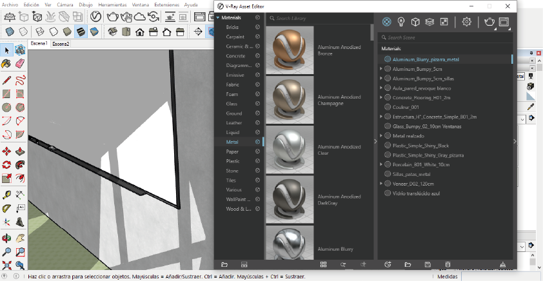543x281 pixels.
Task: Open the Materials tab in the Asset Editor
Action: pyautogui.click(x=387, y=22)
